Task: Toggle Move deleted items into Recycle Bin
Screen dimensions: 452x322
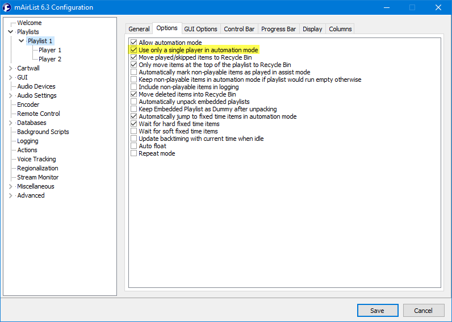Action: point(133,94)
